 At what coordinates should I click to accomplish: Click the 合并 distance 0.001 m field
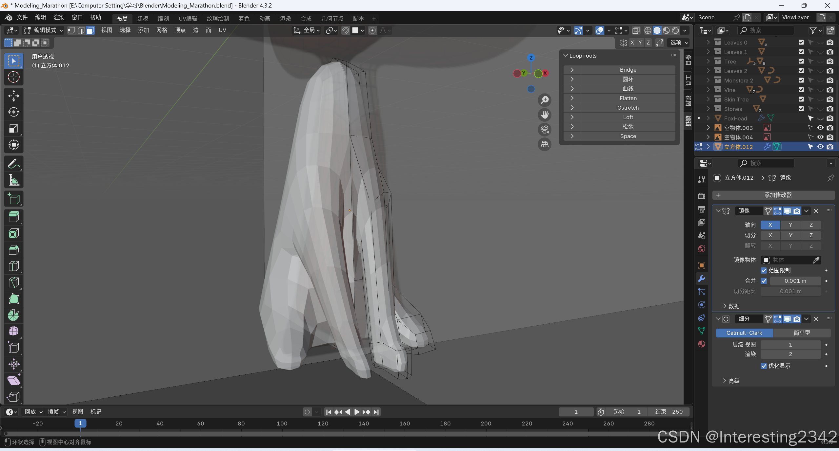(x=795, y=281)
